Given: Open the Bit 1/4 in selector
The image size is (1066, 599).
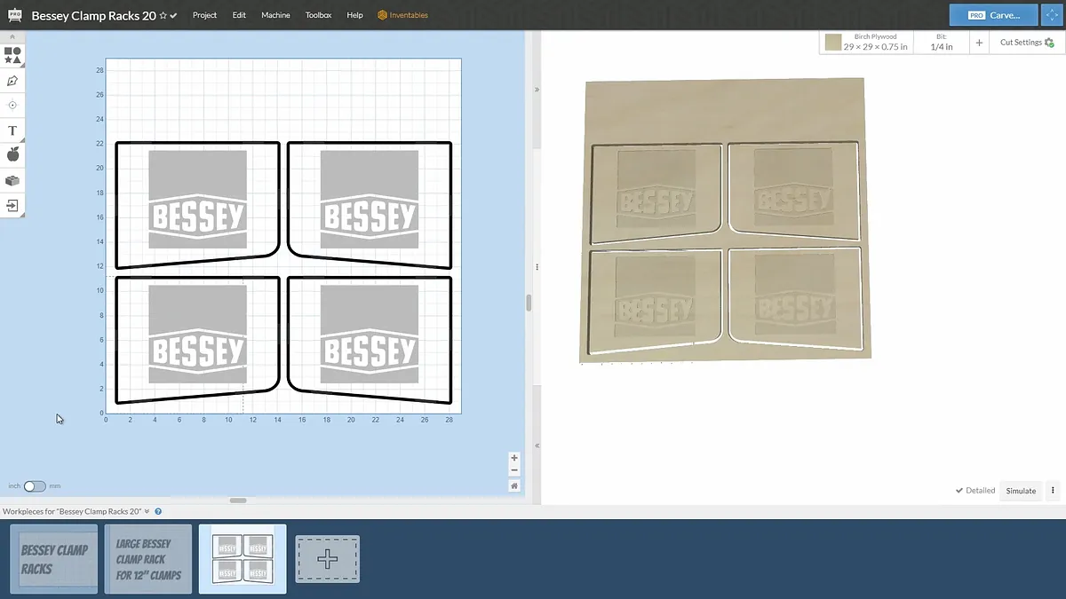Looking at the screenshot, I should coord(942,43).
